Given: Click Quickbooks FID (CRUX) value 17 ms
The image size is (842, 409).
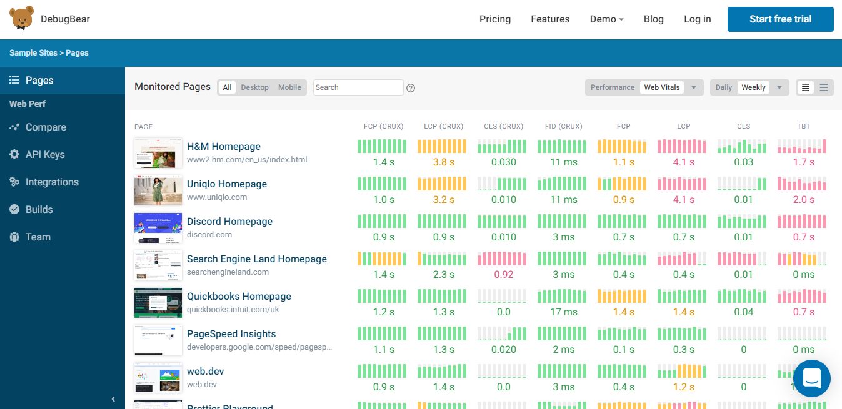Looking at the screenshot, I should tap(564, 312).
